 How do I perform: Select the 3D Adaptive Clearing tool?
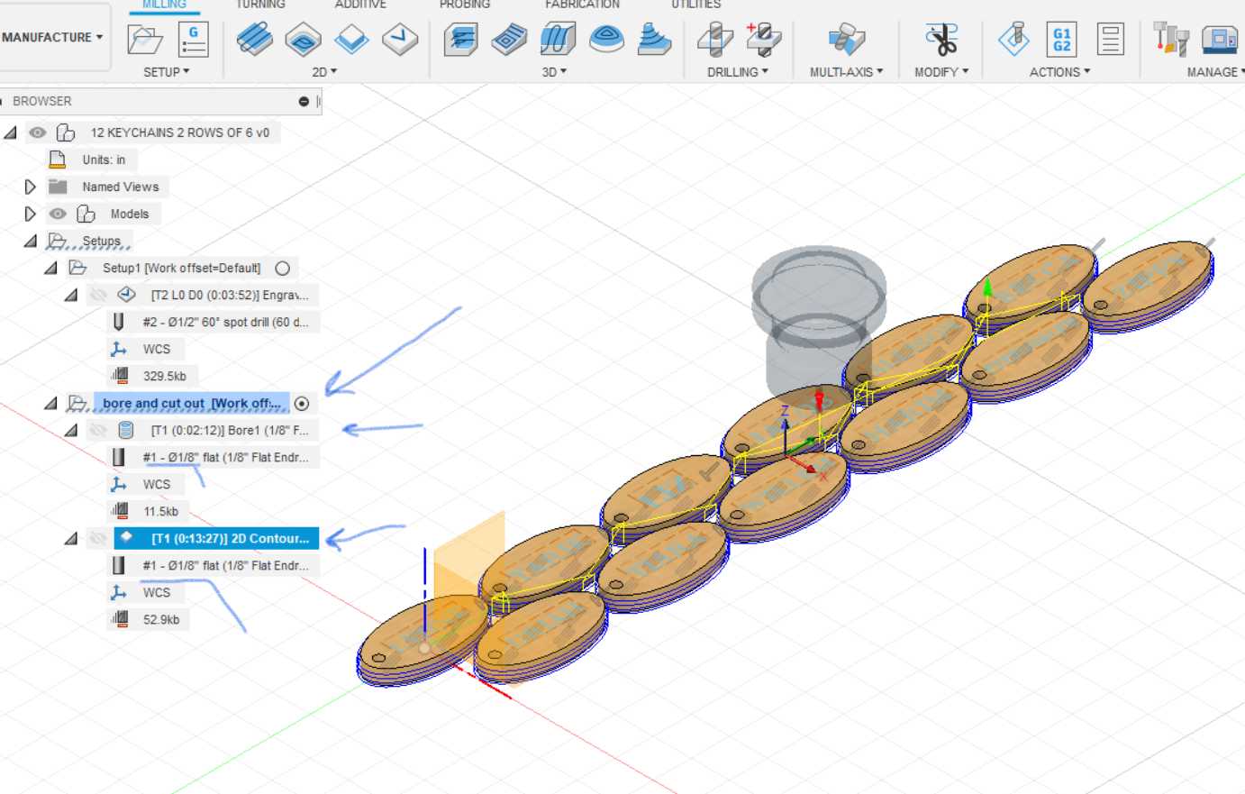pos(460,41)
